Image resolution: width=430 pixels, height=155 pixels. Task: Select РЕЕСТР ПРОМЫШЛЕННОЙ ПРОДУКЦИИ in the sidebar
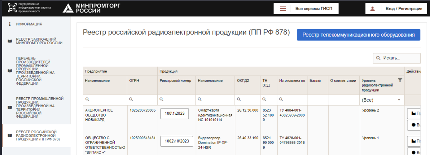point(39,106)
